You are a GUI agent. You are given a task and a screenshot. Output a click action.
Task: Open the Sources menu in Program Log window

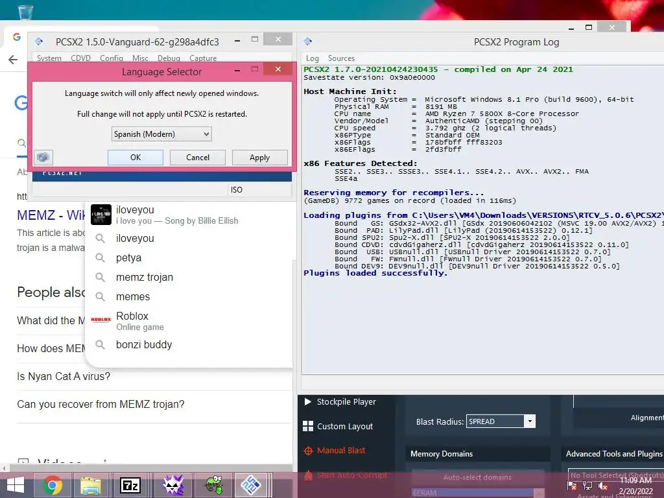tap(341, 58)
